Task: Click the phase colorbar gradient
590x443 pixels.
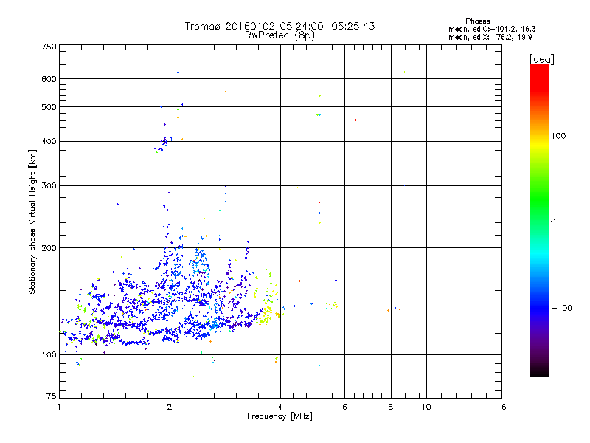Action: tap(540, 220)
